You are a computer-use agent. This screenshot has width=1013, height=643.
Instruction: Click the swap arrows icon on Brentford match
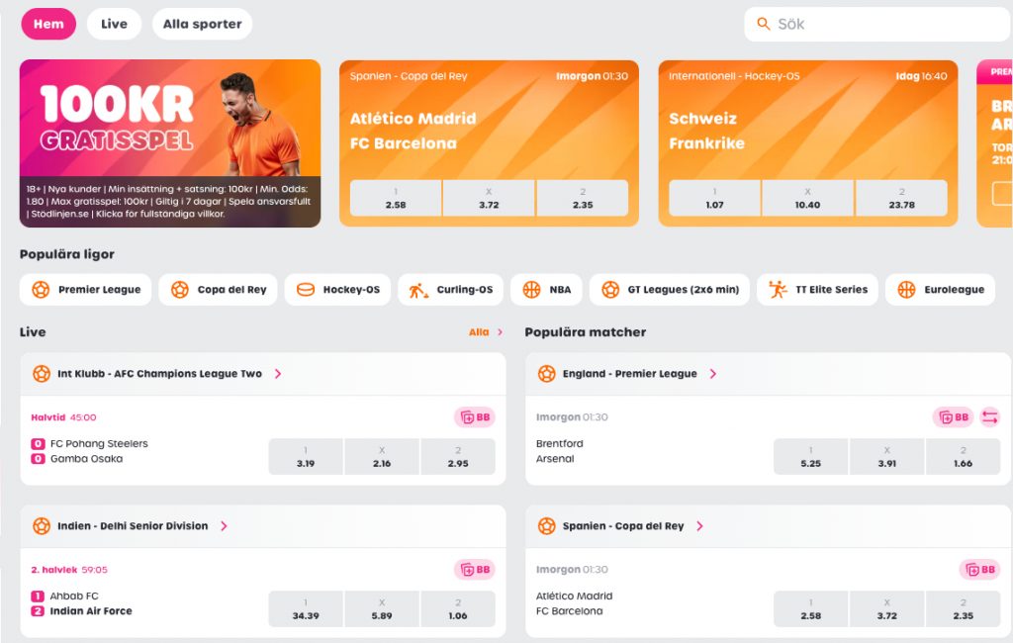click(x=990, y=417)
